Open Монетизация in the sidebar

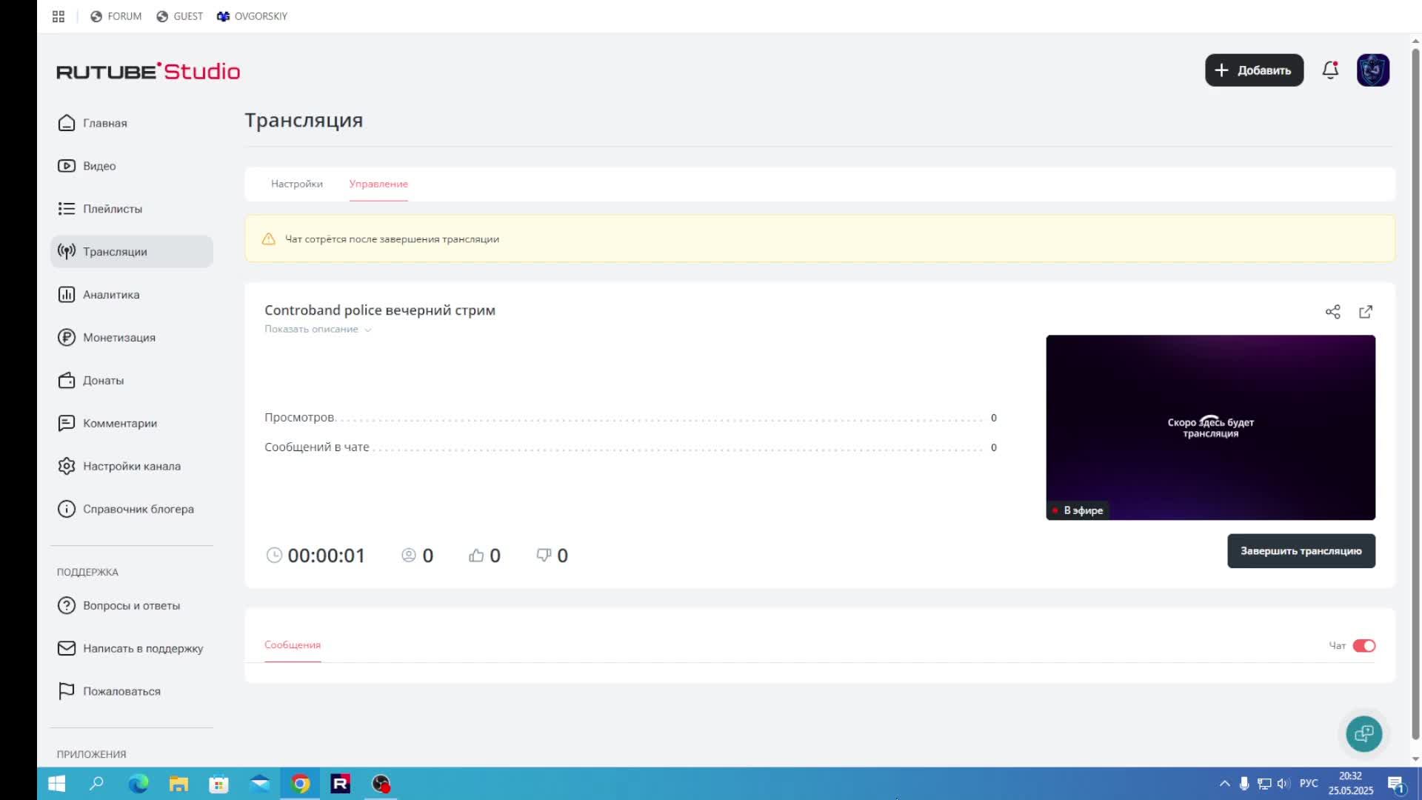118,338
